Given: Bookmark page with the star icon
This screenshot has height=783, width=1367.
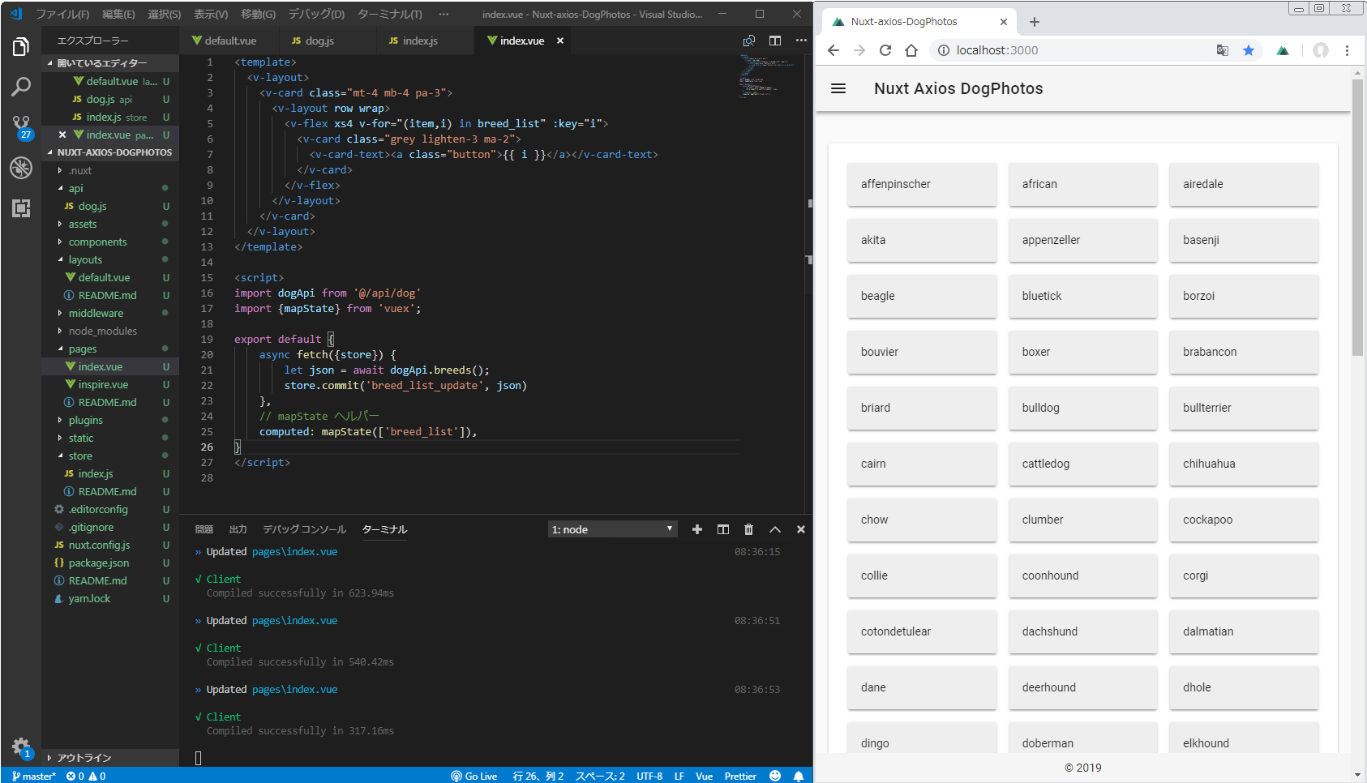Looking at the screenshot, I should tap(1249, 50).
